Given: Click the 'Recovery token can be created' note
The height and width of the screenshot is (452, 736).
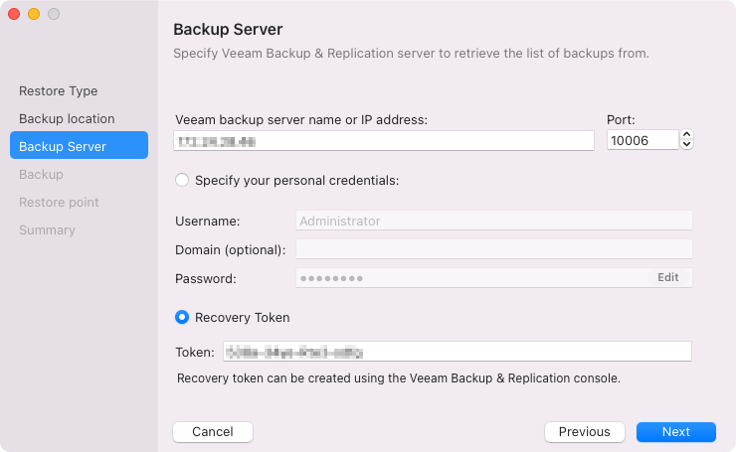Looking at the screenshot, I should coord(399,378).
